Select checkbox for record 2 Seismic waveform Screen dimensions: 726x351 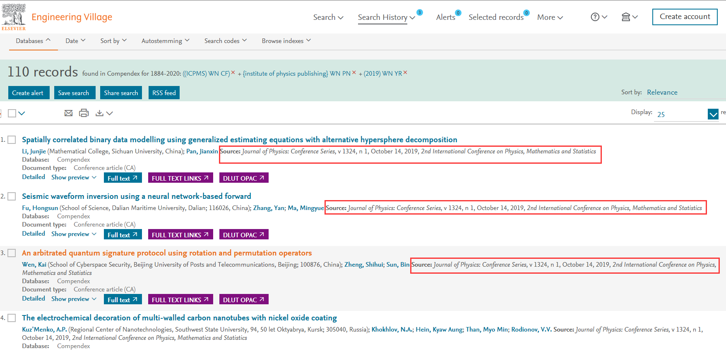click(12, 196)
